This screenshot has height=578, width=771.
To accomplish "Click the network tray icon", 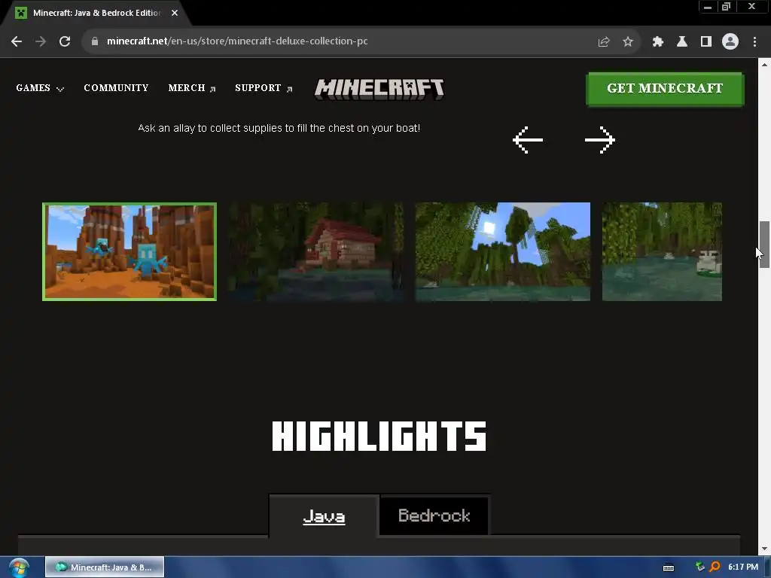I will click(700, 567).
